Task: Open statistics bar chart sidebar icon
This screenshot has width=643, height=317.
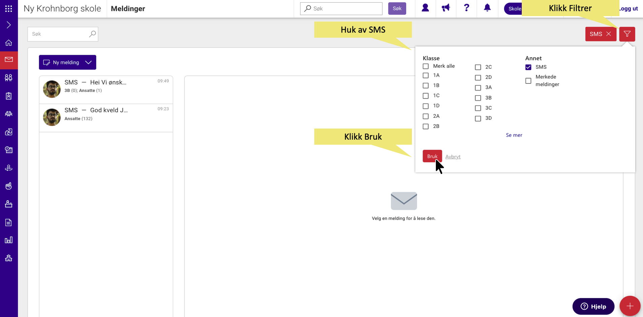Action: [9, 240]
